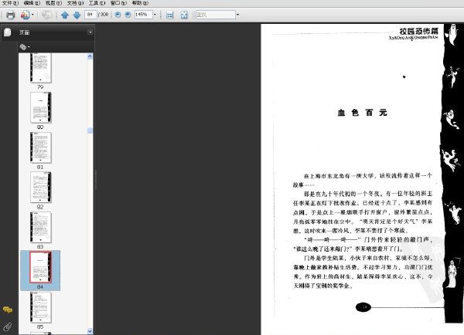Viewport: 464px width, 335px height.
Task: Select page 81 thumbnail
Action: (x=40, y=147)
